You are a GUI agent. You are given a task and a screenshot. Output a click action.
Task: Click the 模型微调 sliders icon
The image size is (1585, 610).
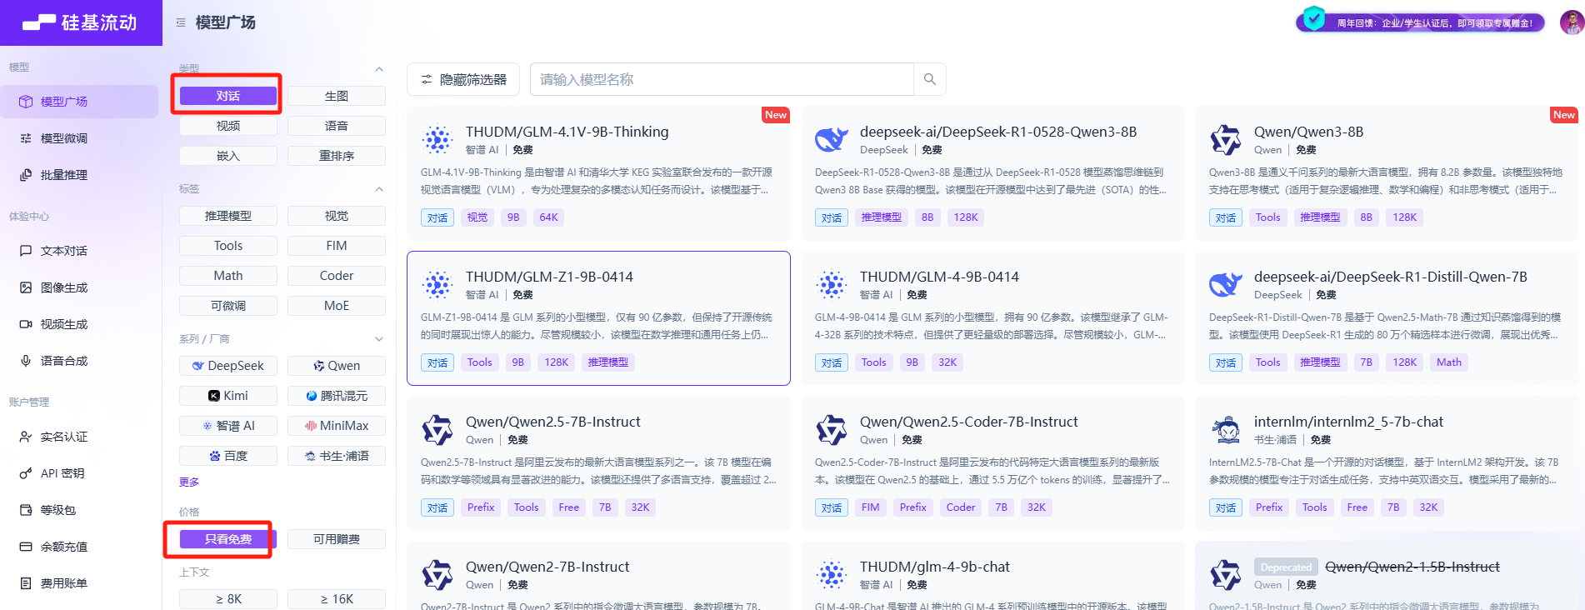tap(26, 138)
